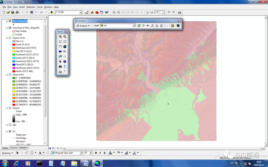Open the Editor toolbar icon
Viewport: 268px width, 167px height.
pyautogui.click(x=87, y=12)
